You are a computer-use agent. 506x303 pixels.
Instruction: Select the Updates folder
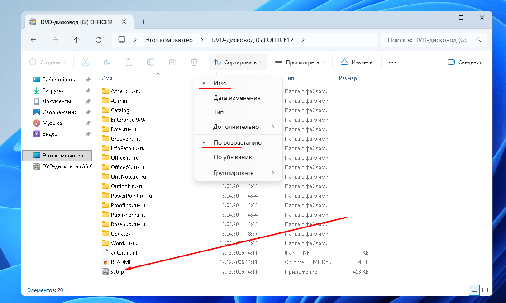click(120, 234)
